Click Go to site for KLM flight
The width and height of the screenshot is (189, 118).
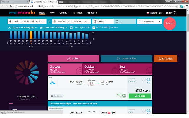[140, 96]
